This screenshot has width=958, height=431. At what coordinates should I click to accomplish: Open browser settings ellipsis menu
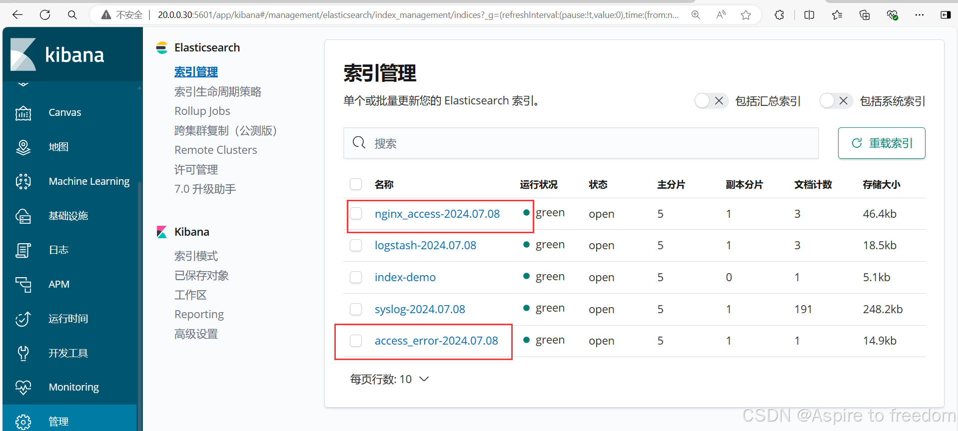pyautogui.click(x=920, y=15)
